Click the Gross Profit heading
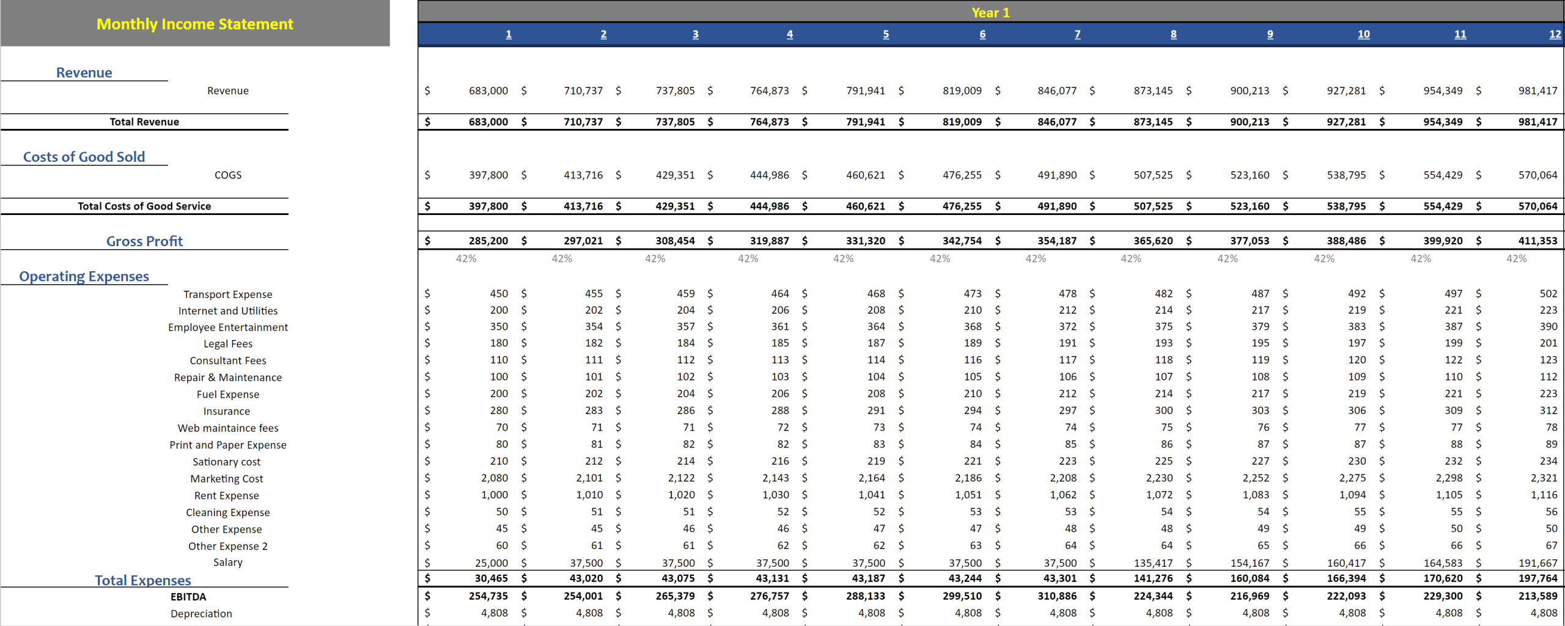Viewport: 1565px width, 626px height. coord(144,241)
